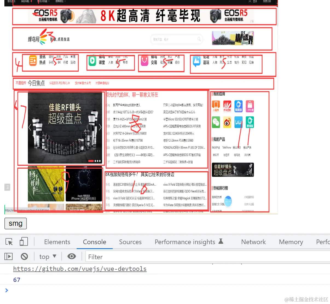Click the console output value 67

click(17, 280)
